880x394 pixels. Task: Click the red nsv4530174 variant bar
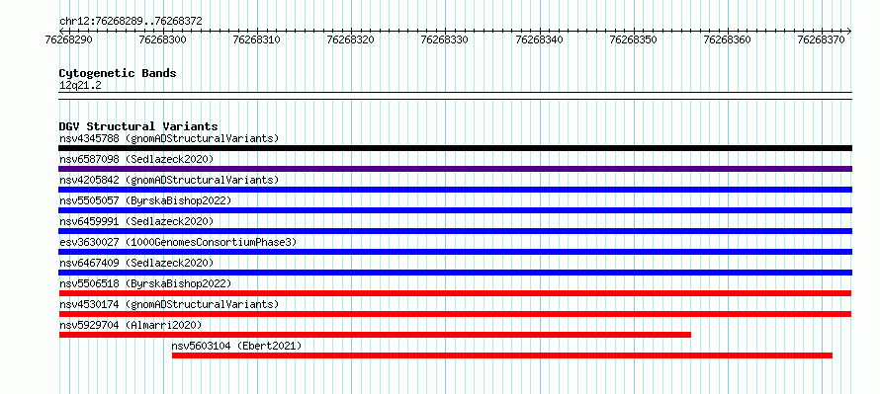click(x=455, y=314)
